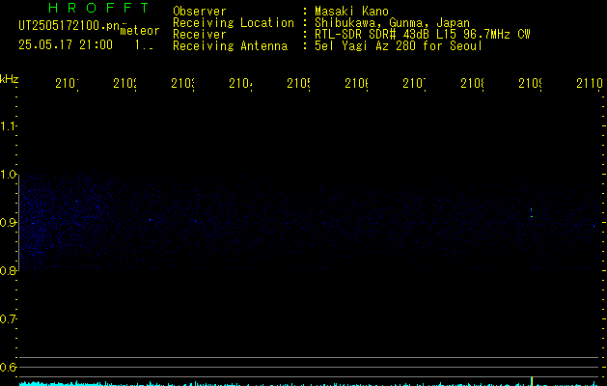
Task: Click the yellow spike in the power graph
Action: click(532, 381)
